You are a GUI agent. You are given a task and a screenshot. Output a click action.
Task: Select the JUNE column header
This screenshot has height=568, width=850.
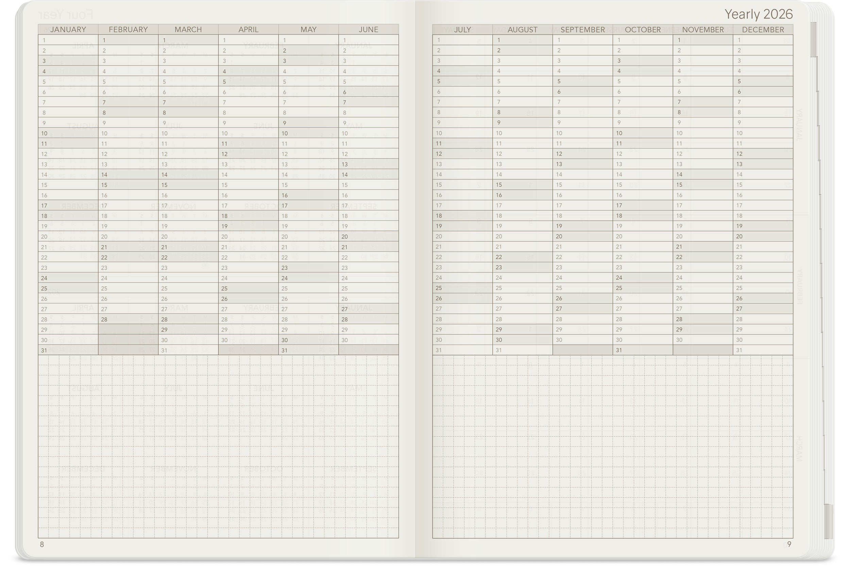coord(369,29)
